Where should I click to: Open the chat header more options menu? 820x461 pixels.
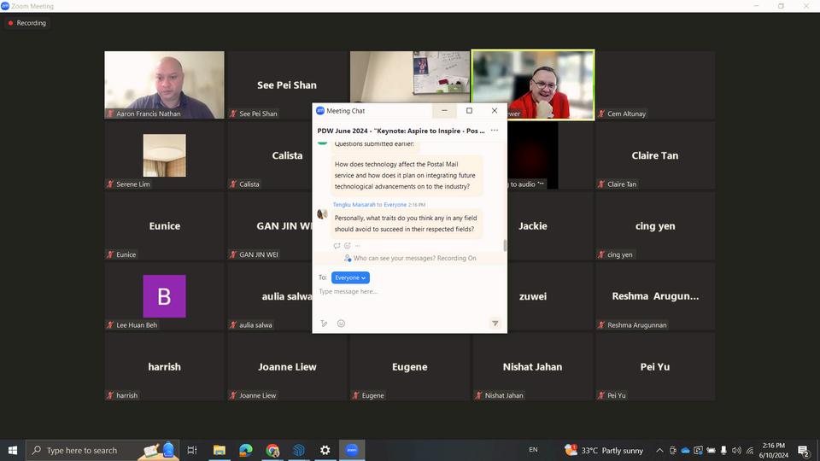pyautogui.click(x=495, y=131)
